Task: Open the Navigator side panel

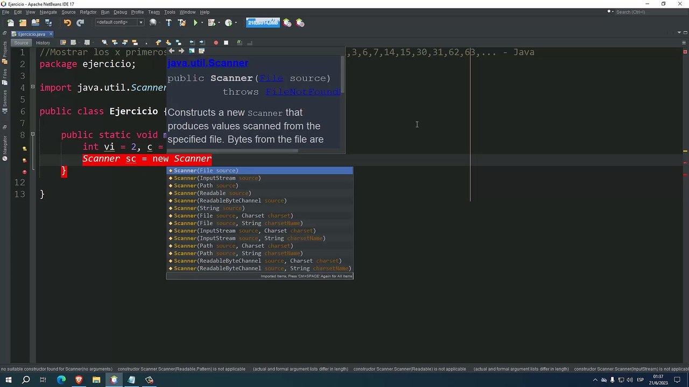Action: (5, 148)
